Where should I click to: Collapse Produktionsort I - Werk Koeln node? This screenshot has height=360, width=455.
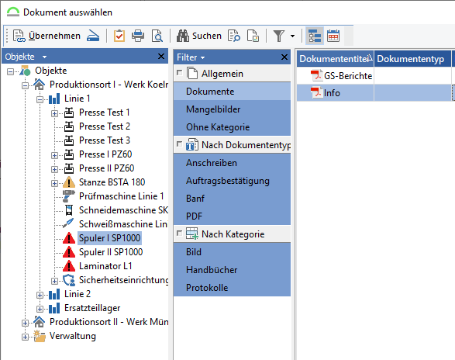pos(26,85)
